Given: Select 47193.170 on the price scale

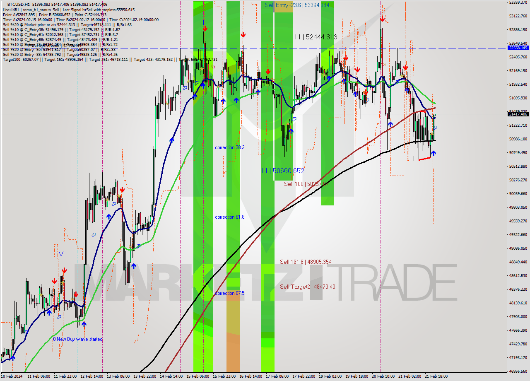Looking at the screenshot, I should [518, 358].
